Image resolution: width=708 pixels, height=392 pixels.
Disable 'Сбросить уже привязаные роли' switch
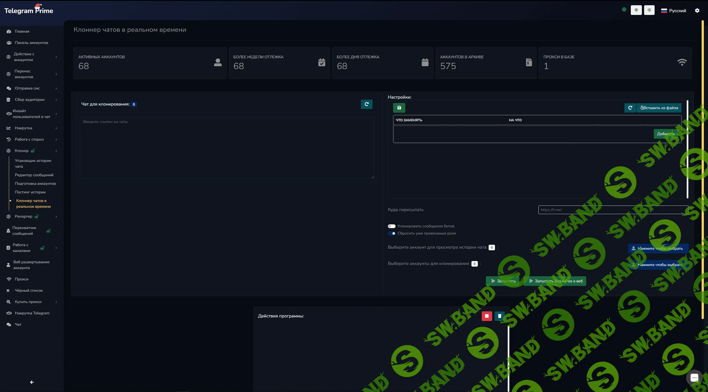click(x=391, y=233)
